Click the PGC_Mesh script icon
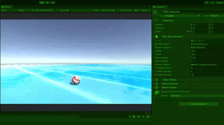Viewport: 224px width, 125px height. (x=156, y=36)
